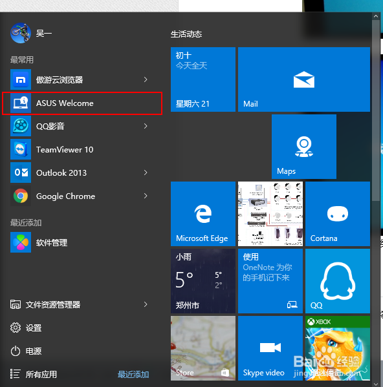Click the 所有应用 list icon

16,374
